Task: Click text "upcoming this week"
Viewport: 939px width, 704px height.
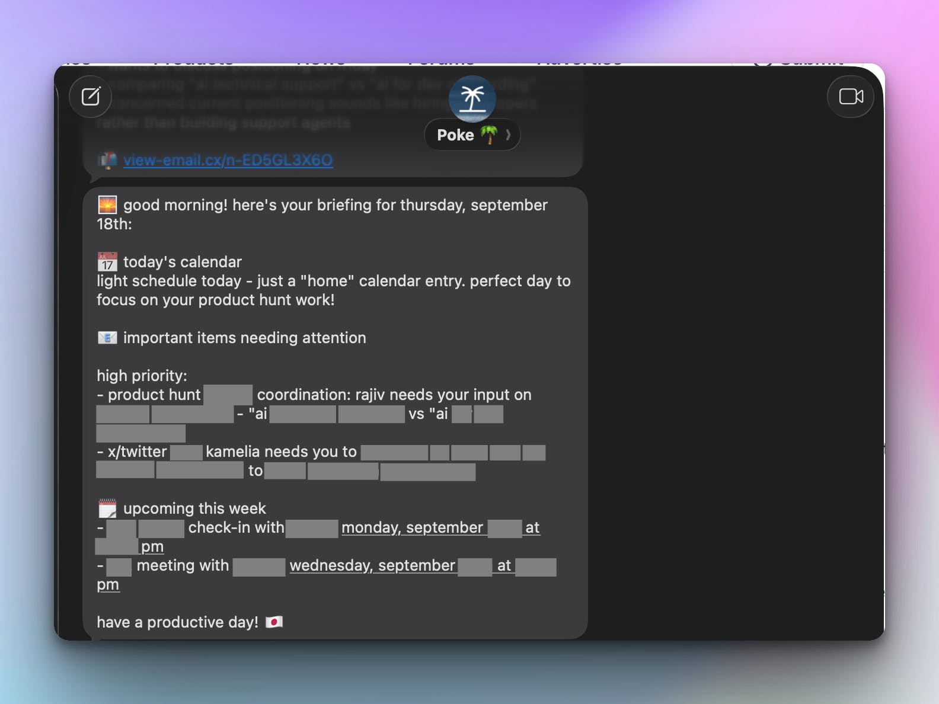Action: pos(194,508)
